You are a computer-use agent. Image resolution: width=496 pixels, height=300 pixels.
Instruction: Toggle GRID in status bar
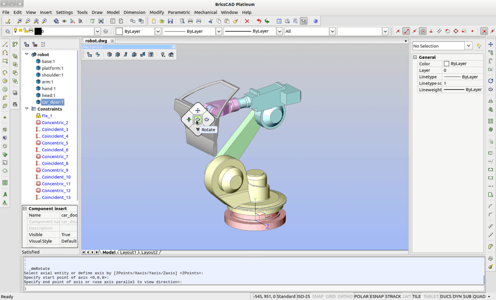[331, 296]
